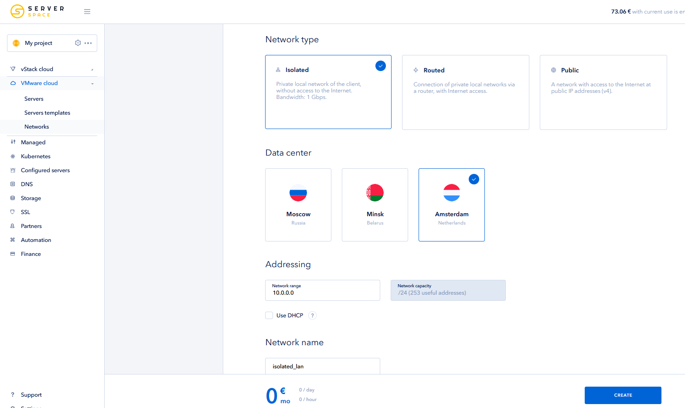The height and width of the screenshot is (408, 685).
Task: Click the Serverspace logo icon
Action: coord(17,11)
